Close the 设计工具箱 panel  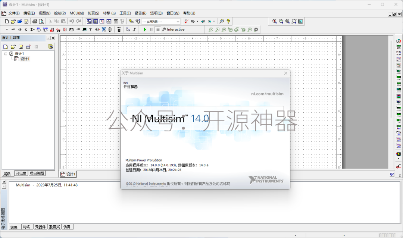[53, 38]
